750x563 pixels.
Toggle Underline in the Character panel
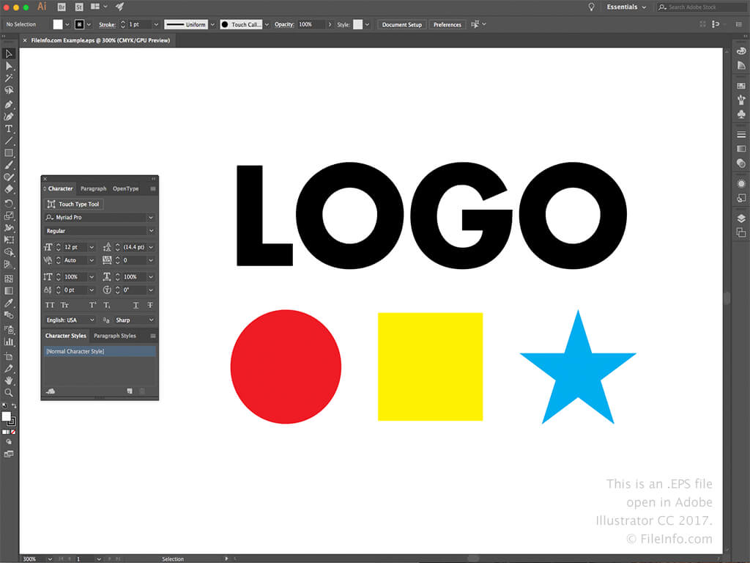136,305
